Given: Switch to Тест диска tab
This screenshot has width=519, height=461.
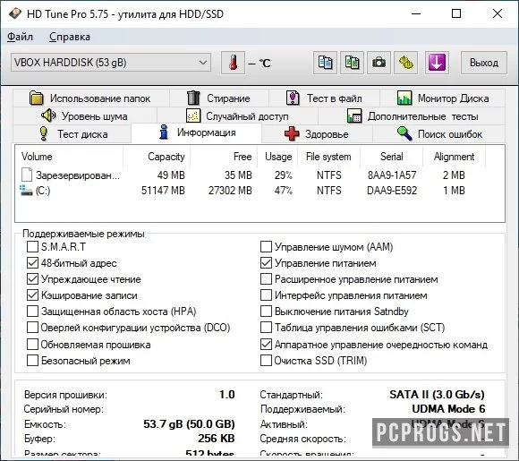Looking at the screenshot, I should click(72, 133).
